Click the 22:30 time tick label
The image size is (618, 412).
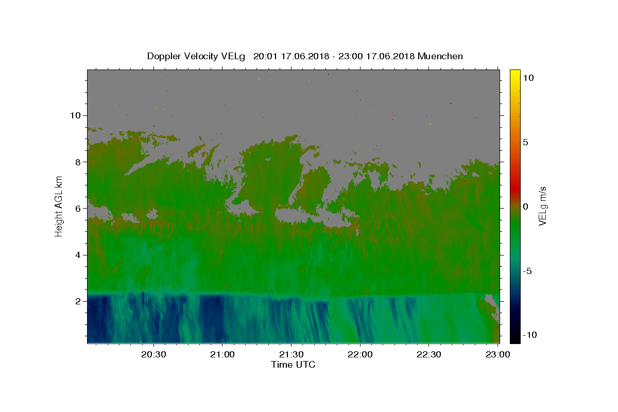point(428,354)
